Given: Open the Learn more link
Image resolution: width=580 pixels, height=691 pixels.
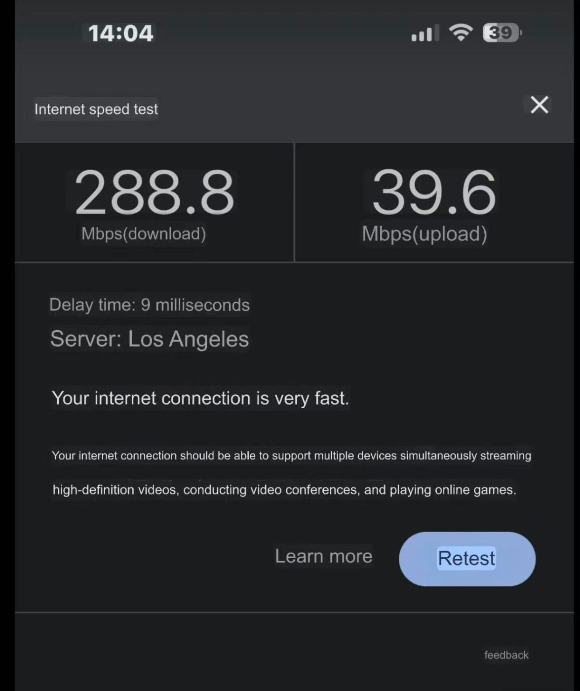Looking at the screenshot, I should (x=324, y=556).
